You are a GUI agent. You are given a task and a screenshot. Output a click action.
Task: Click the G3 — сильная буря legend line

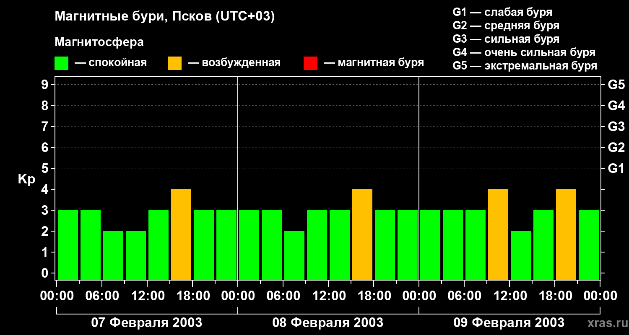506,39
